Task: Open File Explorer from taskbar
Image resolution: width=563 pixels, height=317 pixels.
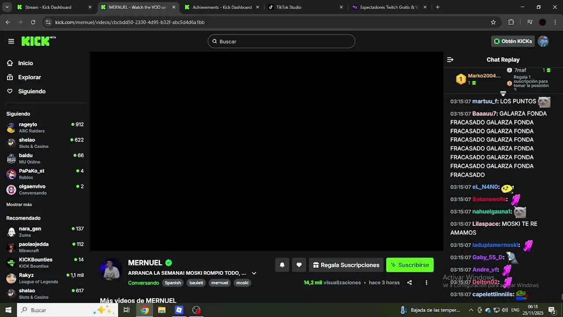Action: (162, 310)
